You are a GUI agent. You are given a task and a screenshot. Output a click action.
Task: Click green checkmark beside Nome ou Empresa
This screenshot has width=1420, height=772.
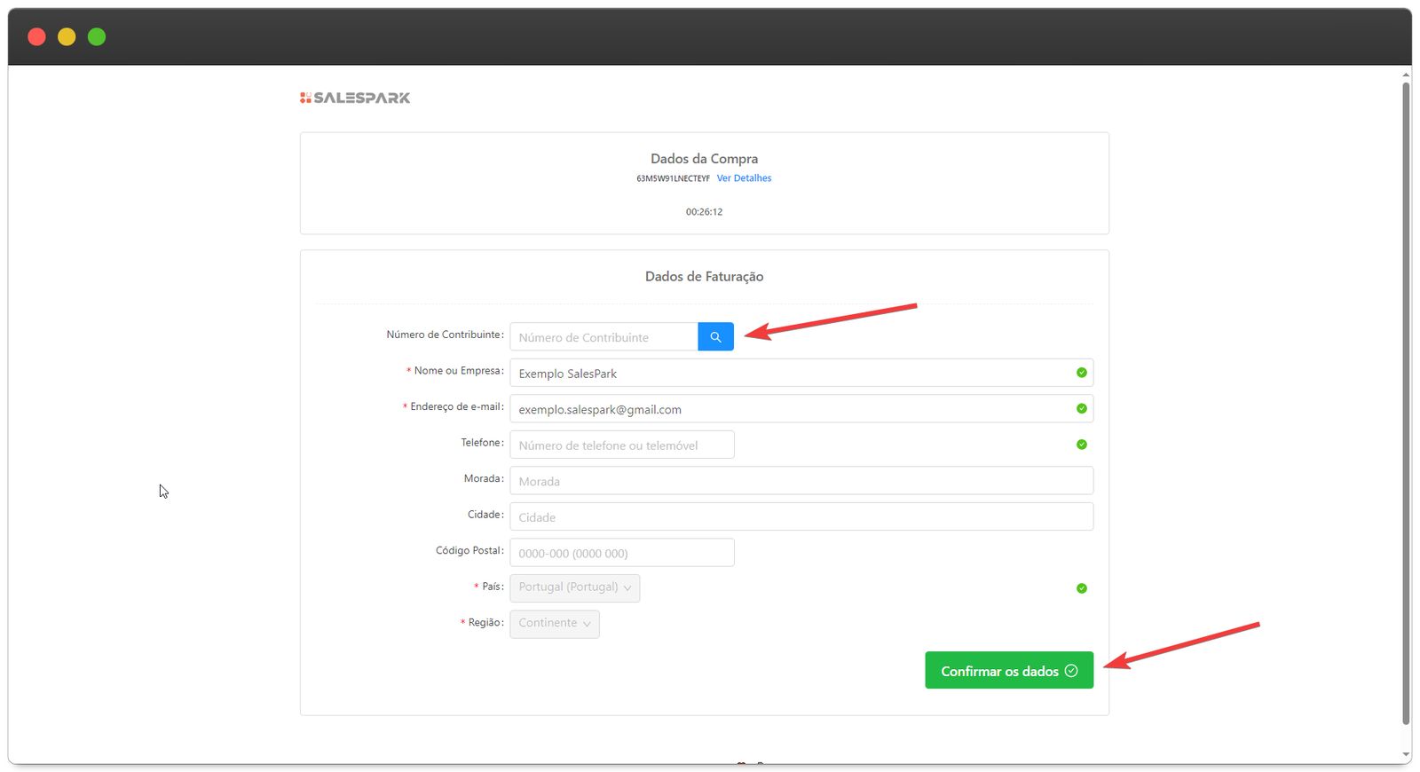pos(1081,373)
